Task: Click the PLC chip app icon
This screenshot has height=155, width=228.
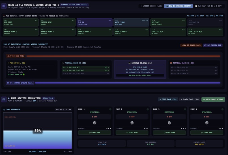Action: (4, 6)
